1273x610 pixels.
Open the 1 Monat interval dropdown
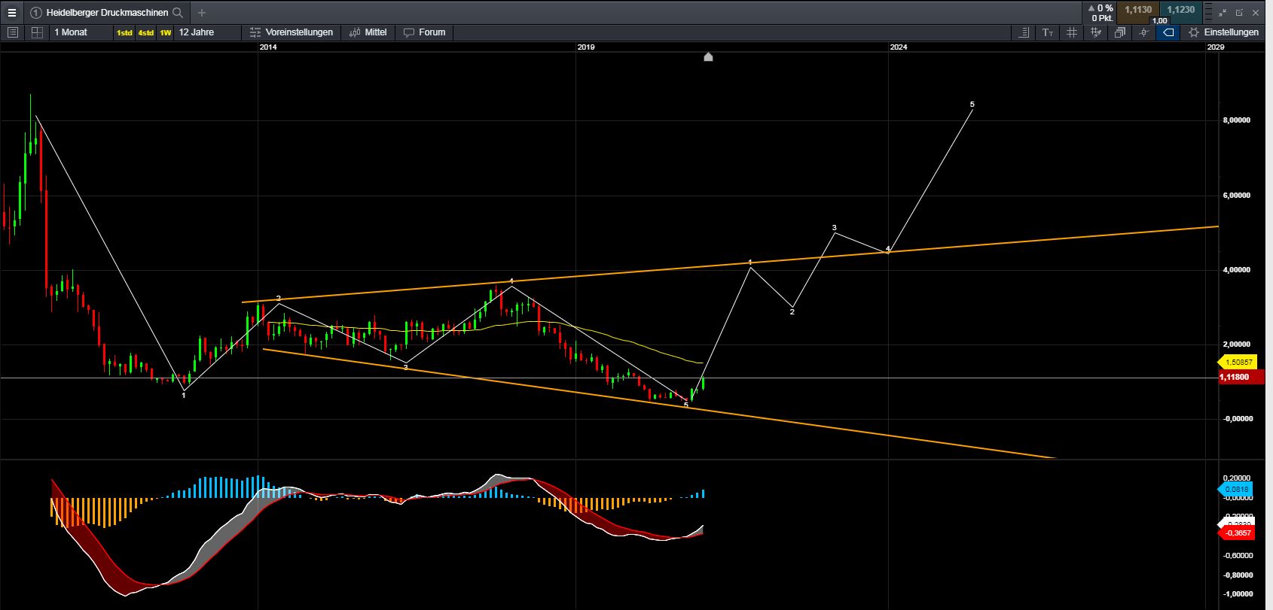point(71,32)
